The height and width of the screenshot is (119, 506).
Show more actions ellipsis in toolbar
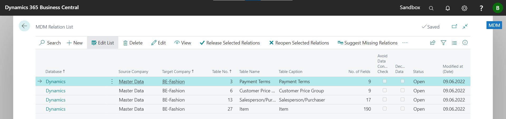405,43
